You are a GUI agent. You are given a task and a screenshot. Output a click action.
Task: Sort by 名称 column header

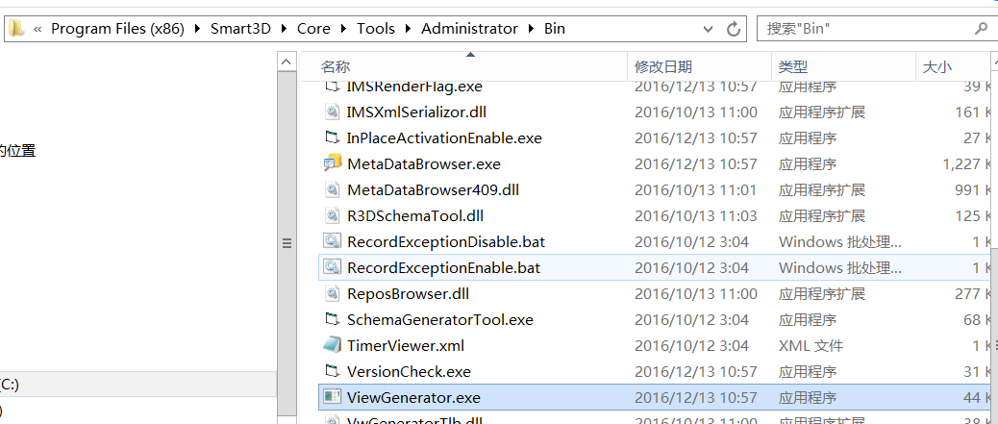(x=464, y=66)
